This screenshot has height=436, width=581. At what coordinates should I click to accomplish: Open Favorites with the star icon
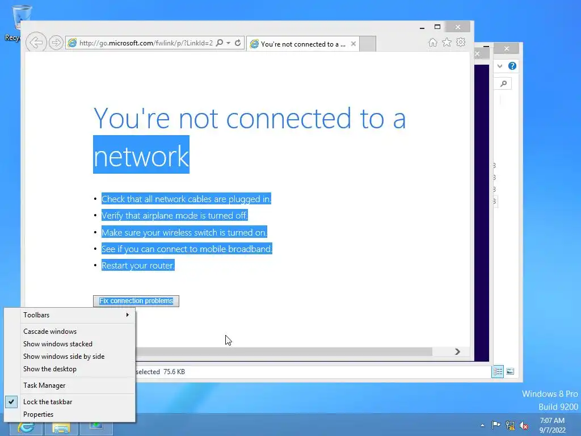pyautogui.click(x=447, y=42)
